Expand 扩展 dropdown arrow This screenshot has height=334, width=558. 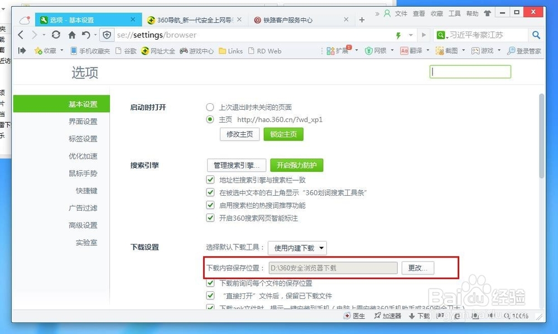pyautogui.click(x=357, y=51)
